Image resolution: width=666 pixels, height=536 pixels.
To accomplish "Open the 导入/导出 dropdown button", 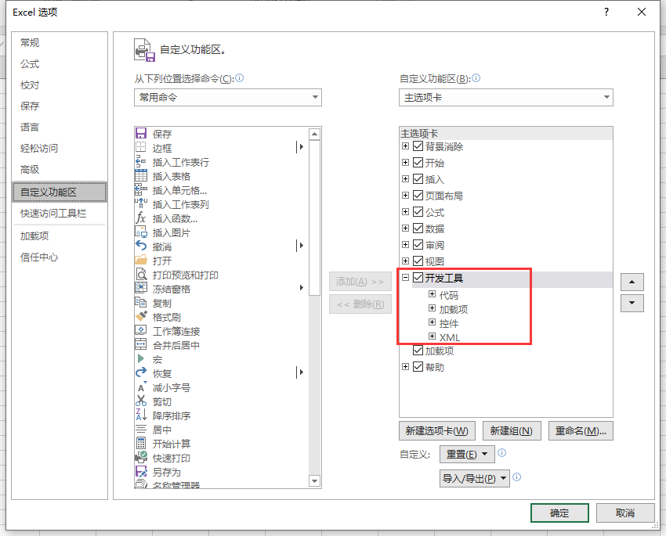I will [475, 478].
